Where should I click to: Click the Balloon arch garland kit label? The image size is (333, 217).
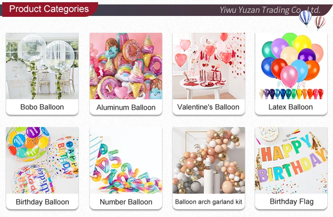coord(209,202)
